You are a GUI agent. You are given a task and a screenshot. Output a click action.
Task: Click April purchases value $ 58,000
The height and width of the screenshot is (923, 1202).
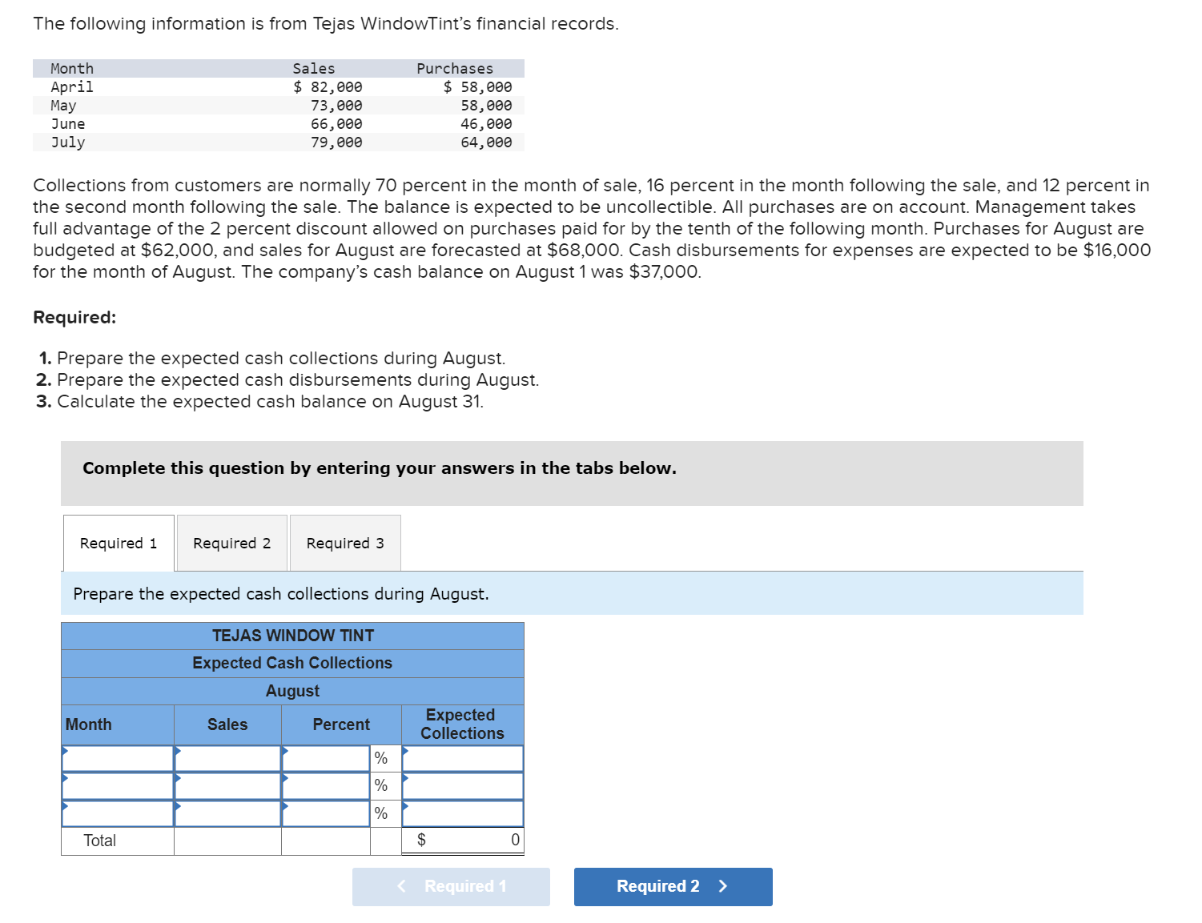click(x=477, y=86)
